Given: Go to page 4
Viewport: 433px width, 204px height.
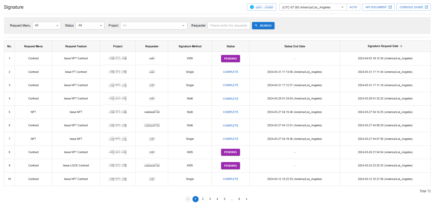Looking at the screenshot, I should [217, 199].
